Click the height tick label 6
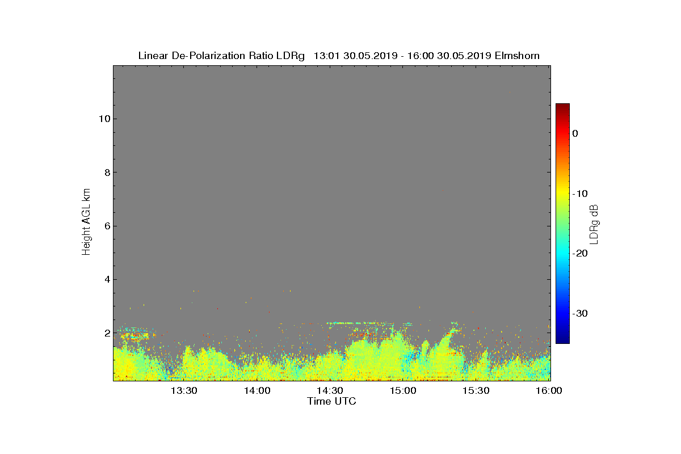Screen dimensions: 681x454 coord(107,226)
